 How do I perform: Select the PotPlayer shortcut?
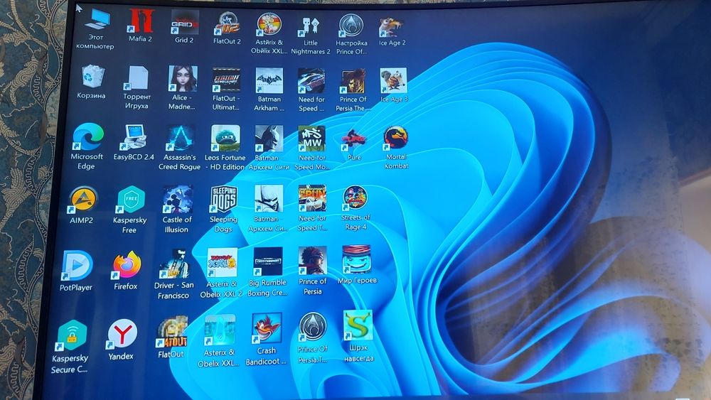point(76,271)
